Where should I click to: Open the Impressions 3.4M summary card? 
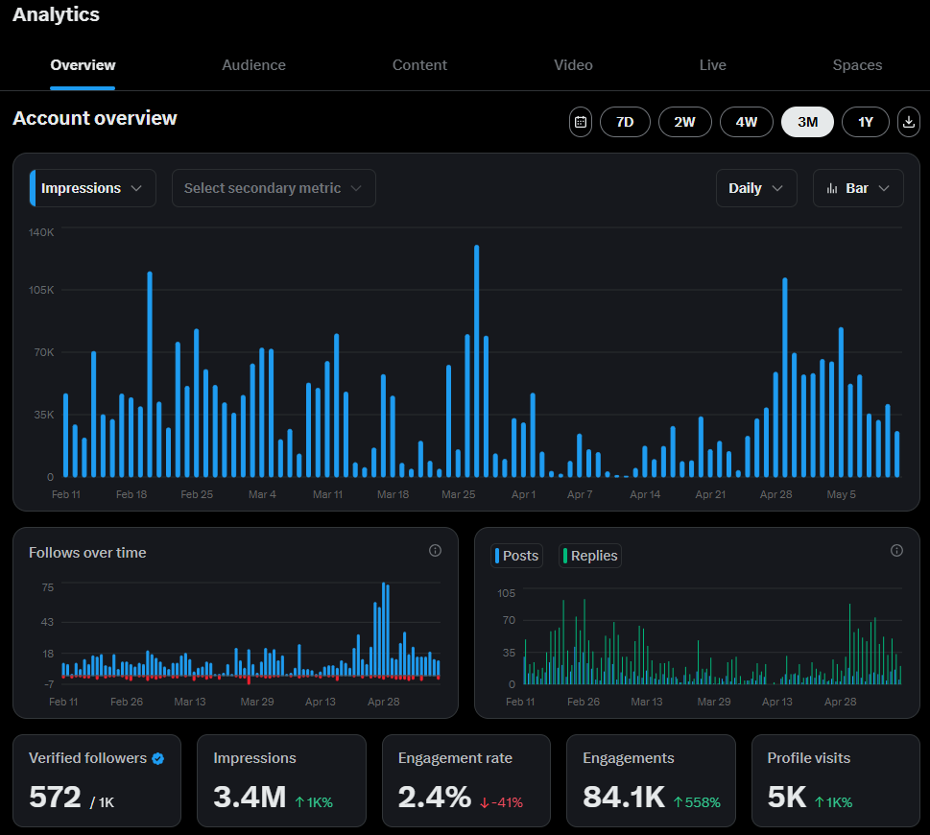(x=282, y=780)
